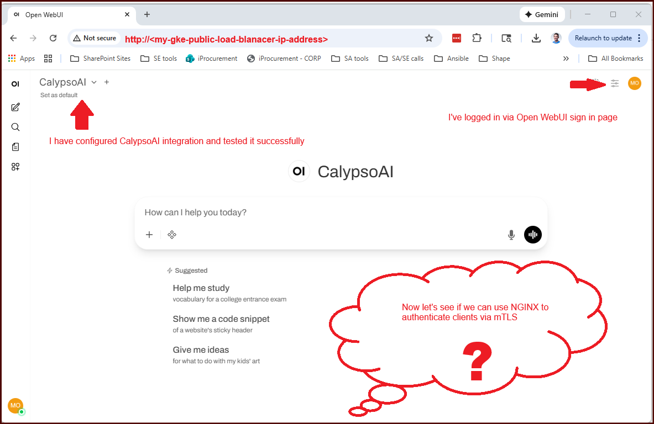Open the user avatar menu at top right
This screenshot has width=654, height=424.
[635, 83]
